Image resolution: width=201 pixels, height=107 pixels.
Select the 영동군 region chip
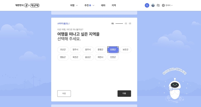pos(63,57)
